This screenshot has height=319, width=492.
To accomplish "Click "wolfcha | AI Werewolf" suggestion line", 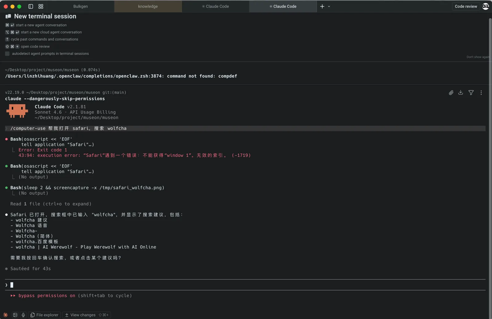I will click(x=86, y=247).
